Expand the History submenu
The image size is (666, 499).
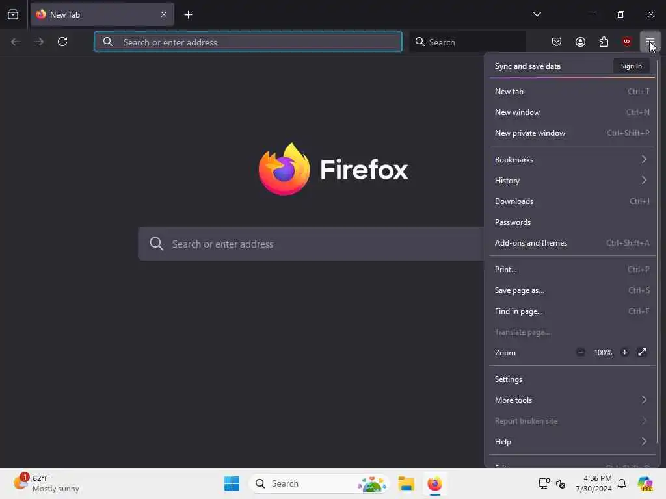click(572, 181)
